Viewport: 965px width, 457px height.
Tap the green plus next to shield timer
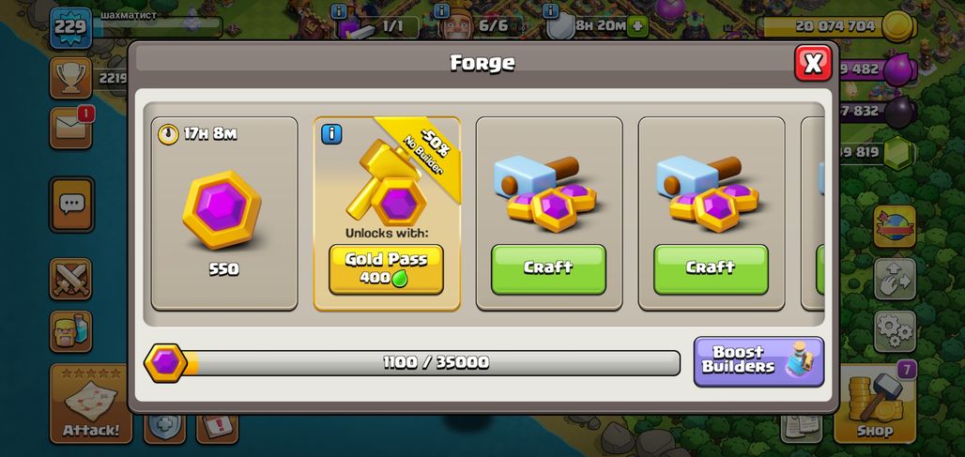637,26
